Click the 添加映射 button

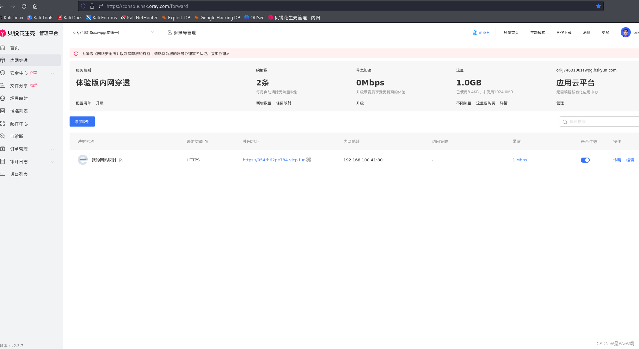click(x=82, y=122)
